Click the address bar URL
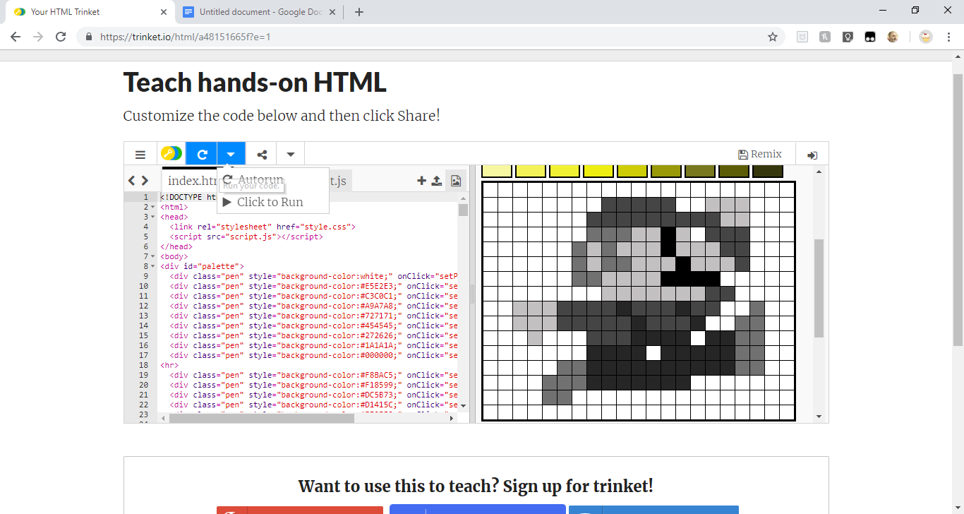 point(185,37)
